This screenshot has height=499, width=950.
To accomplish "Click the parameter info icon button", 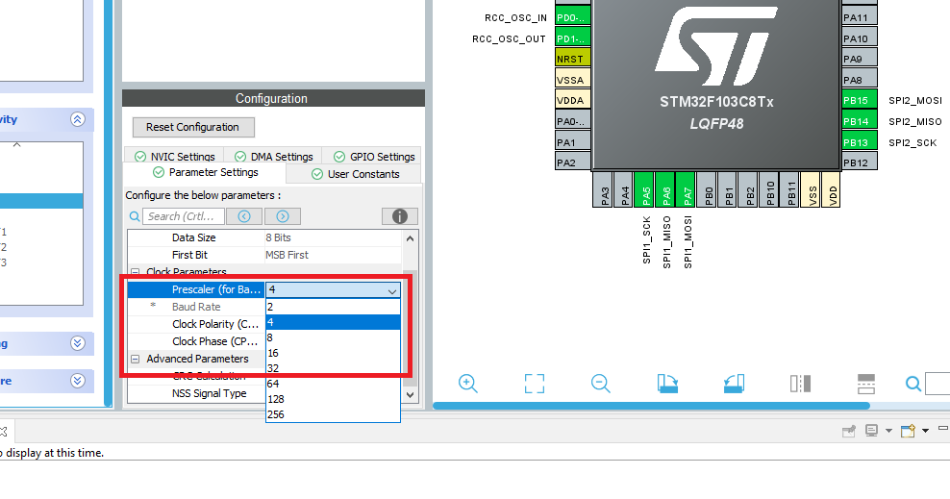I will (399, 216).
